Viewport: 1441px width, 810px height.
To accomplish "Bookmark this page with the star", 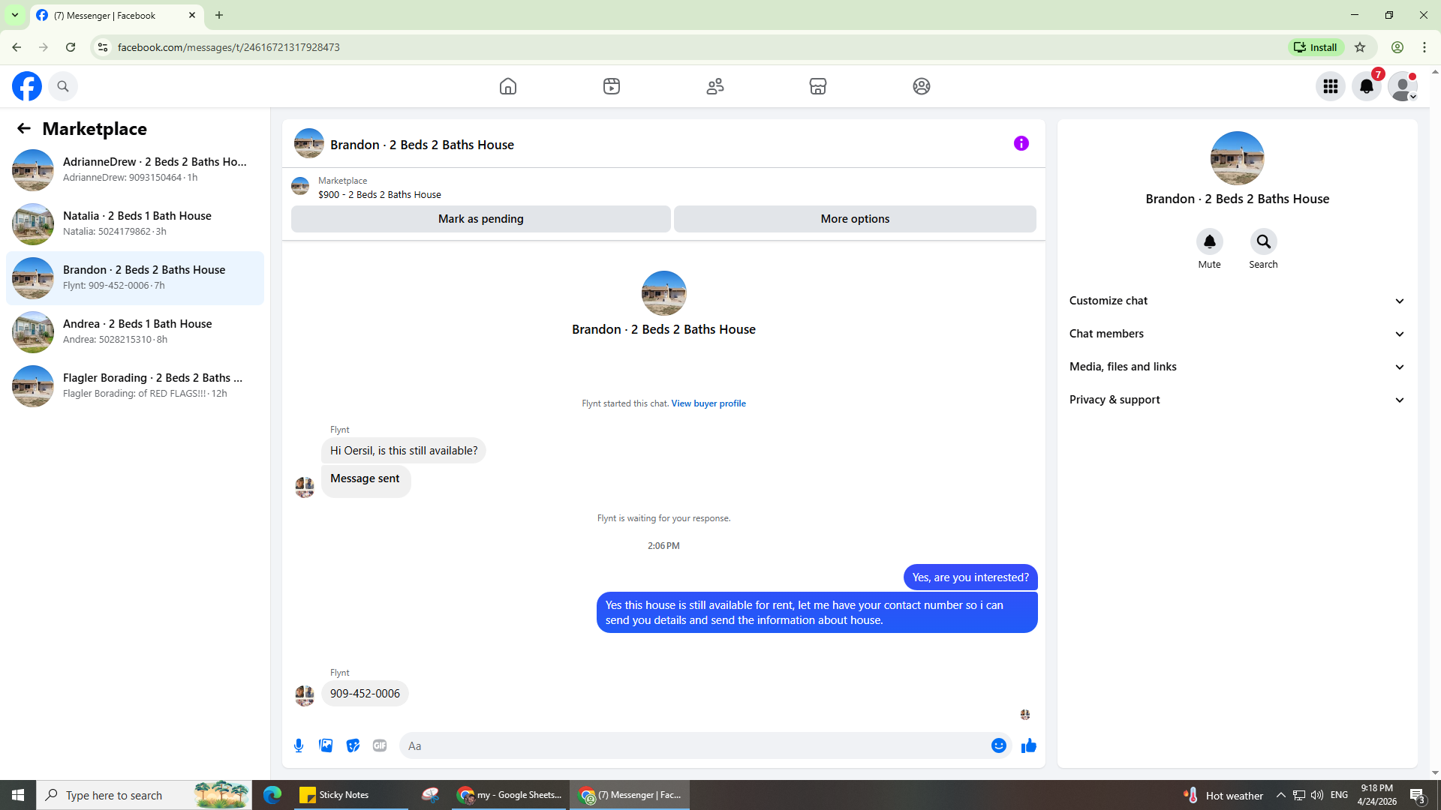I will tap(1360, 47).
